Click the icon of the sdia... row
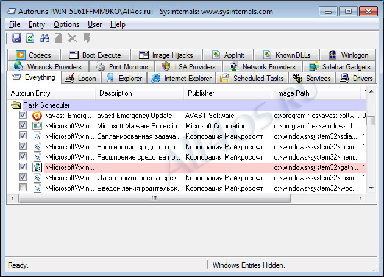Screen dimensions: 384x277 [x=37, y=136]
